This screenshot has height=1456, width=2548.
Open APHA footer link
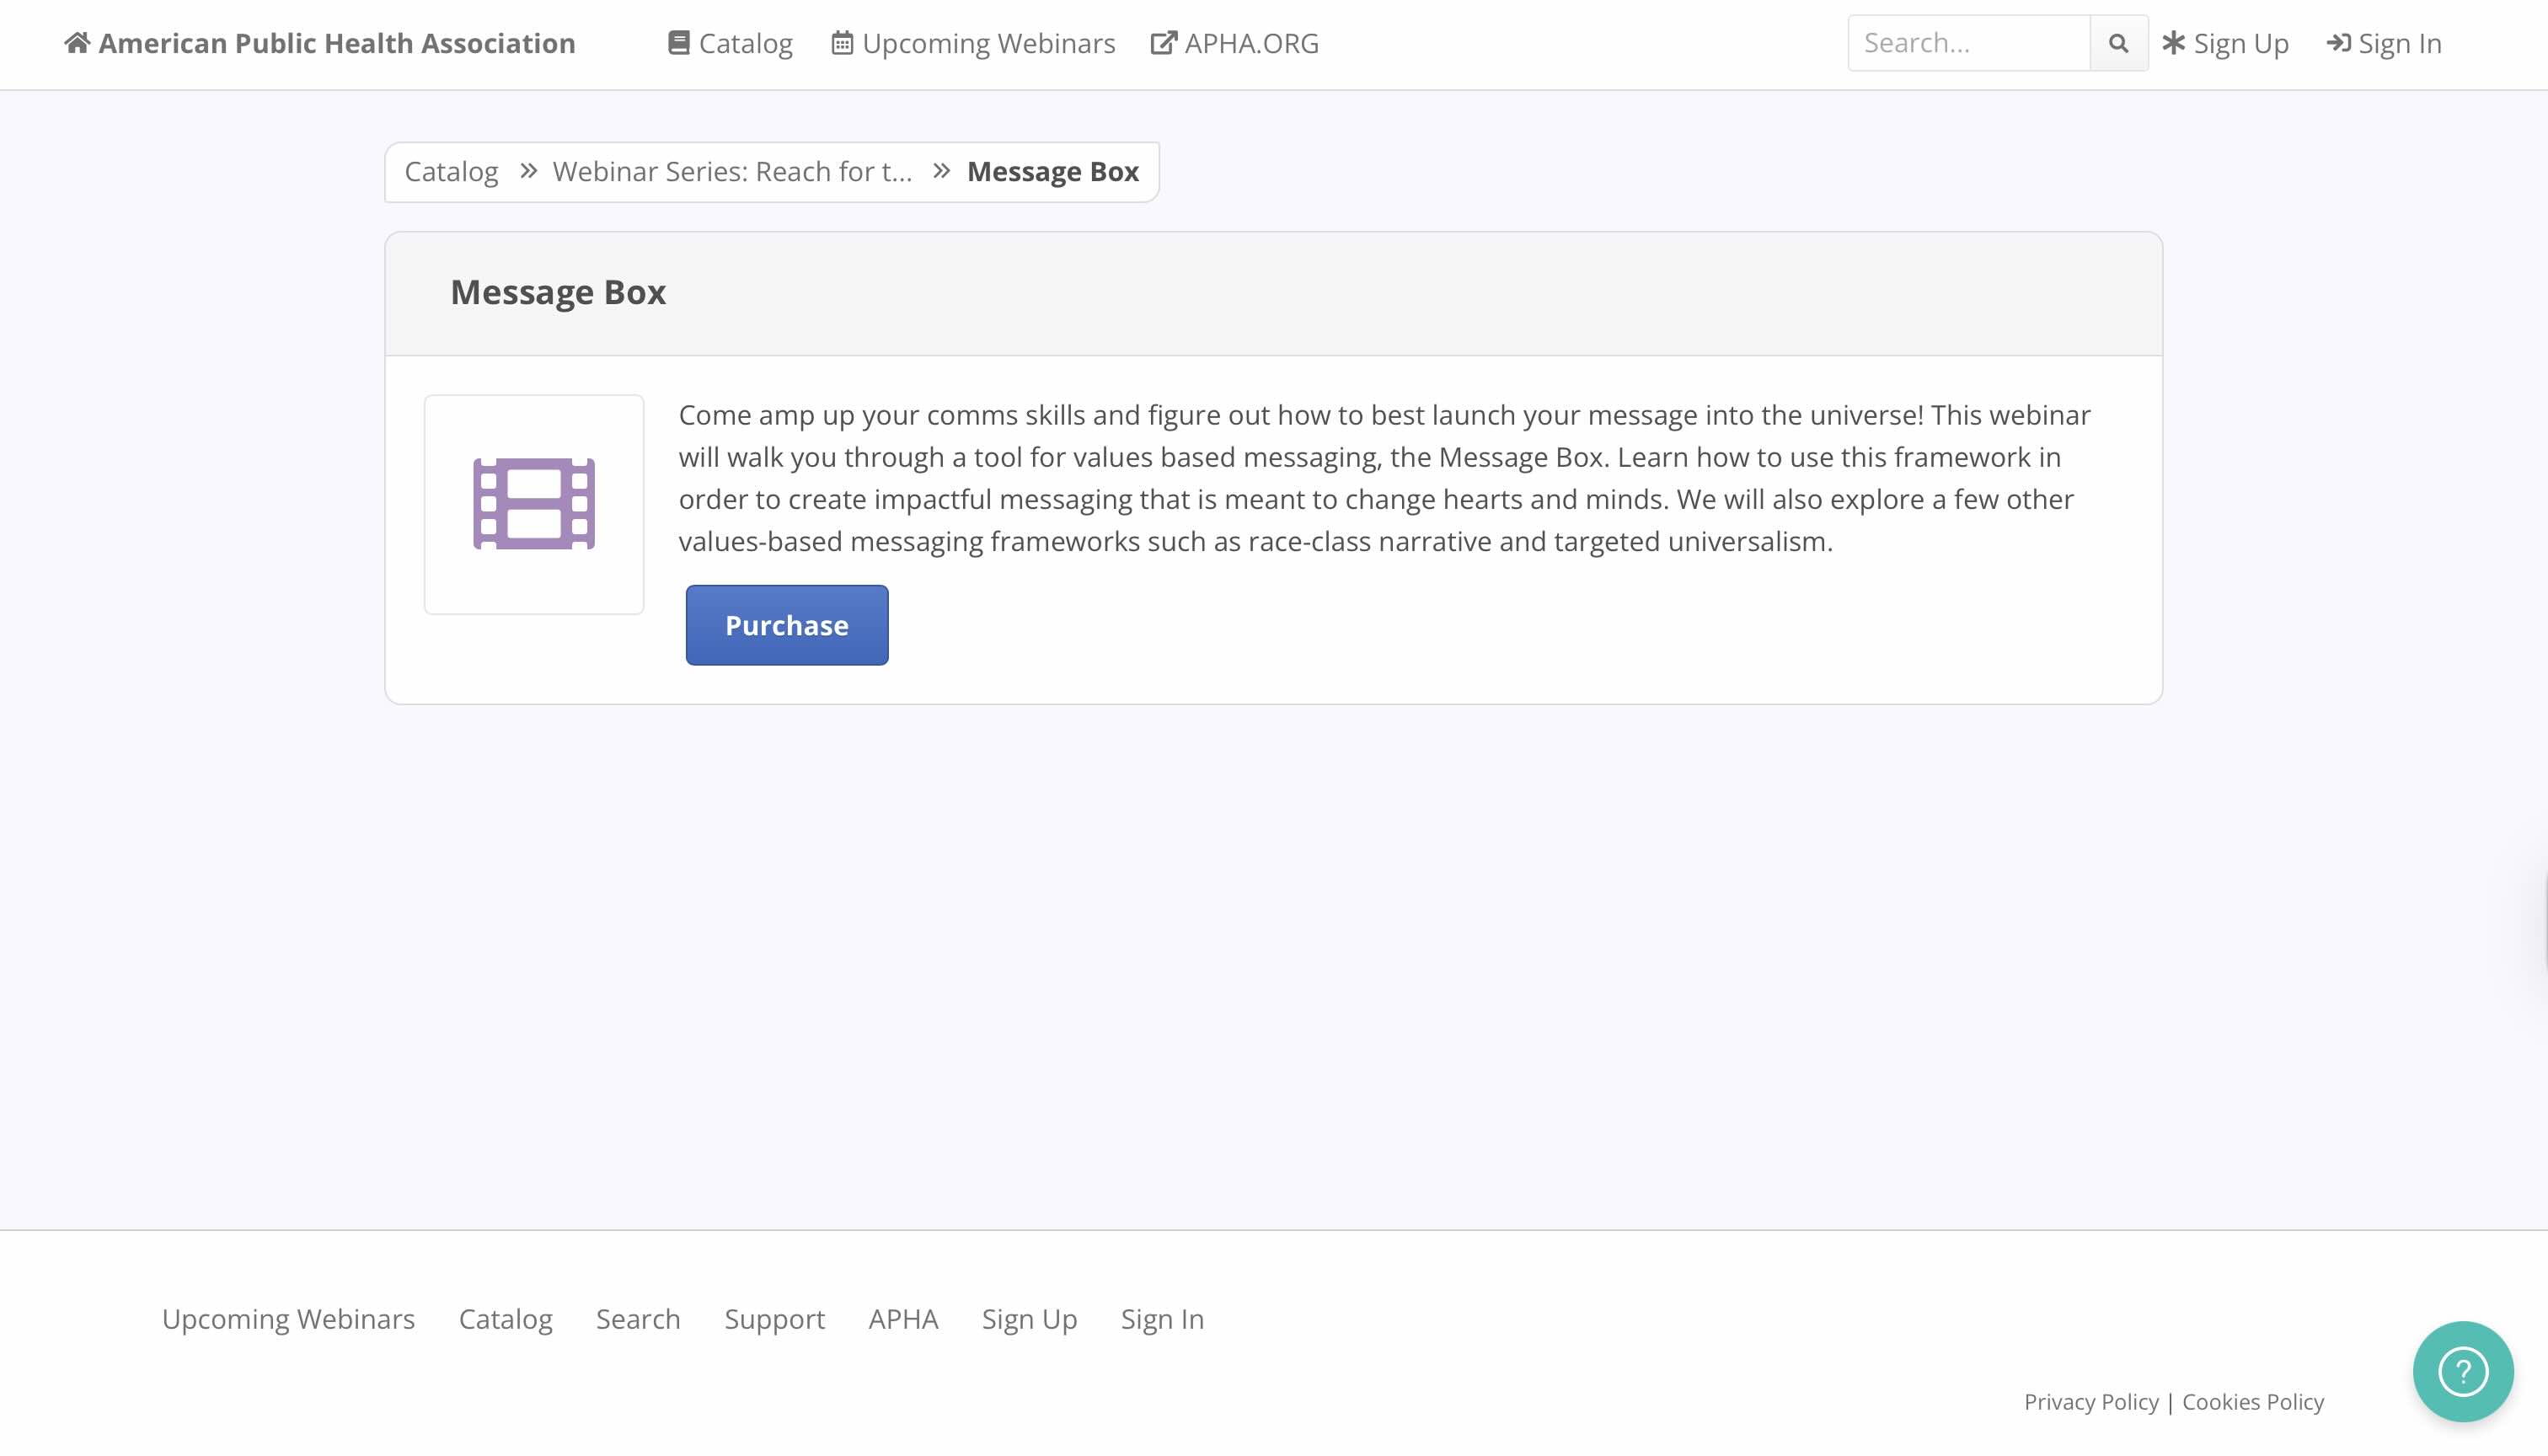tap(903, 1319)
